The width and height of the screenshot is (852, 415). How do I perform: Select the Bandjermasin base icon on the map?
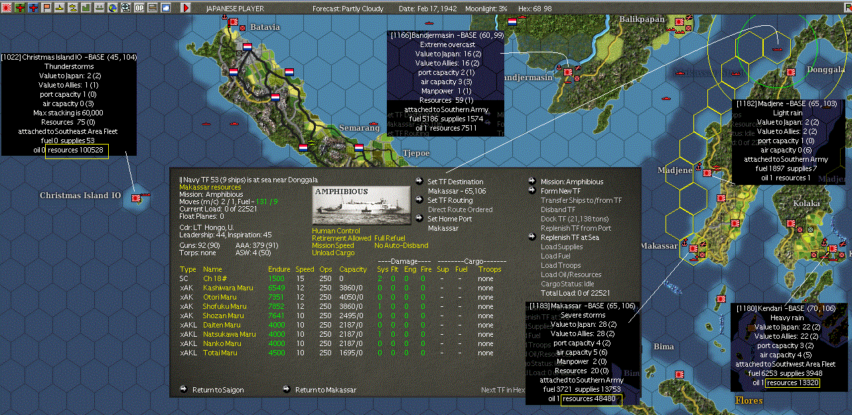[x=567, y=73]
